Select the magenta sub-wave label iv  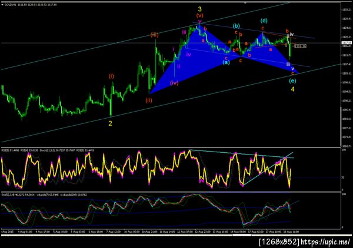pos(189,55)
